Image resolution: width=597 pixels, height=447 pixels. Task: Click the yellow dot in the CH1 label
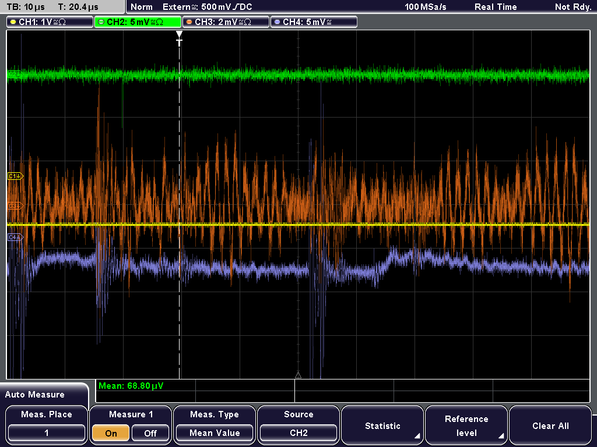(13, 22)
